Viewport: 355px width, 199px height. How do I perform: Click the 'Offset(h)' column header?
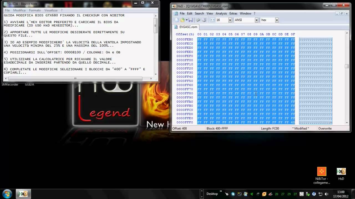(x=185, y=34)
